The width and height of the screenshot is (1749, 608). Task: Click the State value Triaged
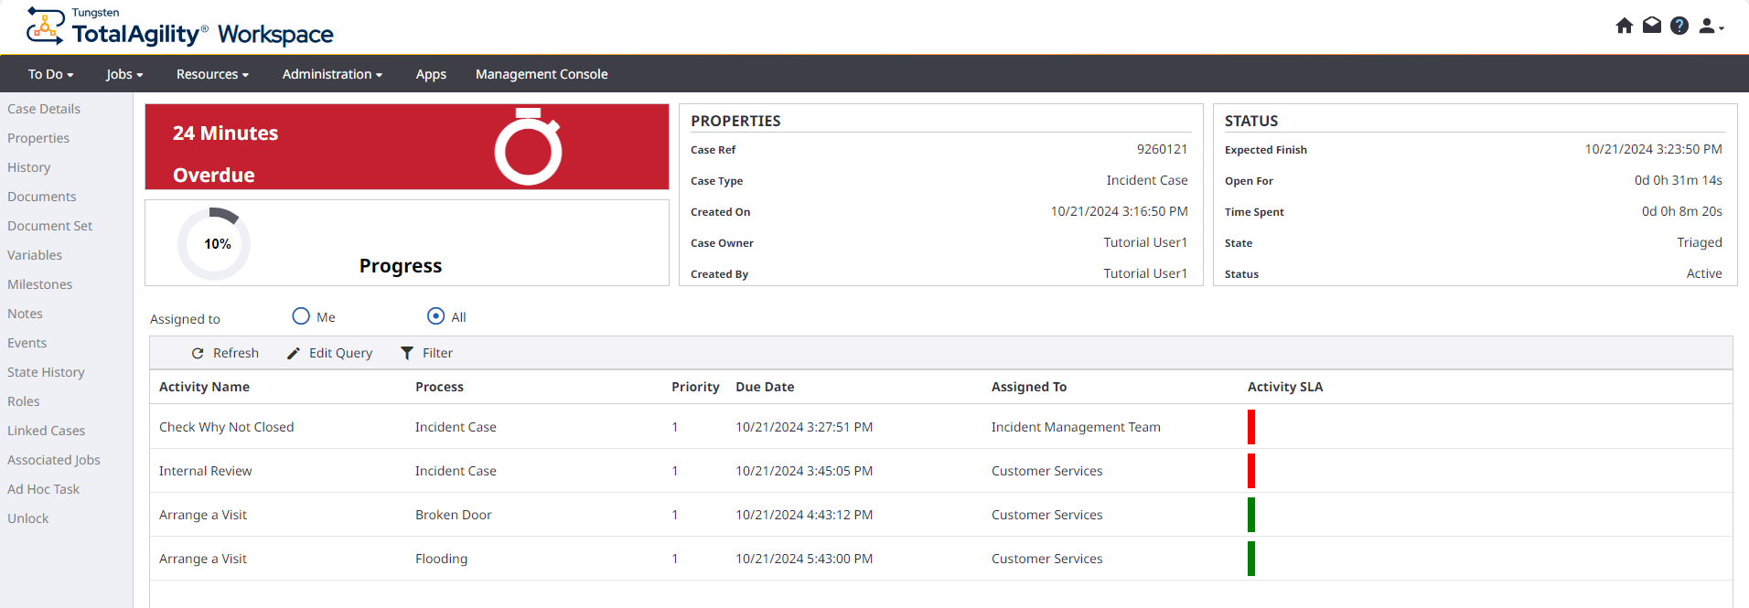tap(1700, 242)
